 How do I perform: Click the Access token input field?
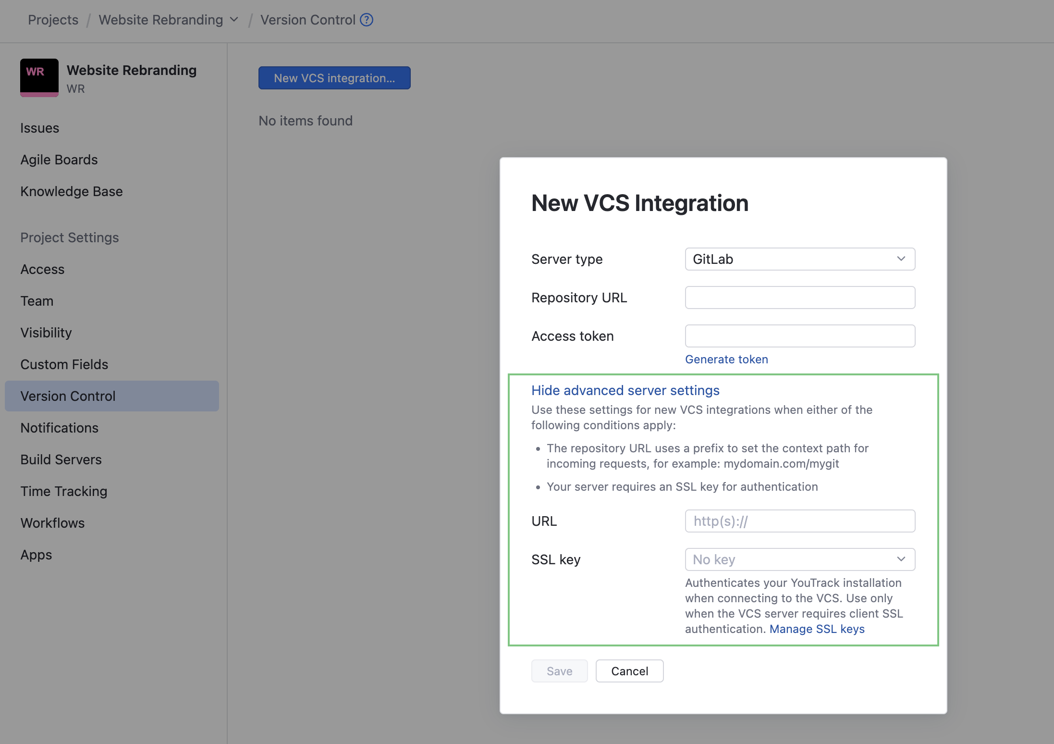[x=799, y=336]
